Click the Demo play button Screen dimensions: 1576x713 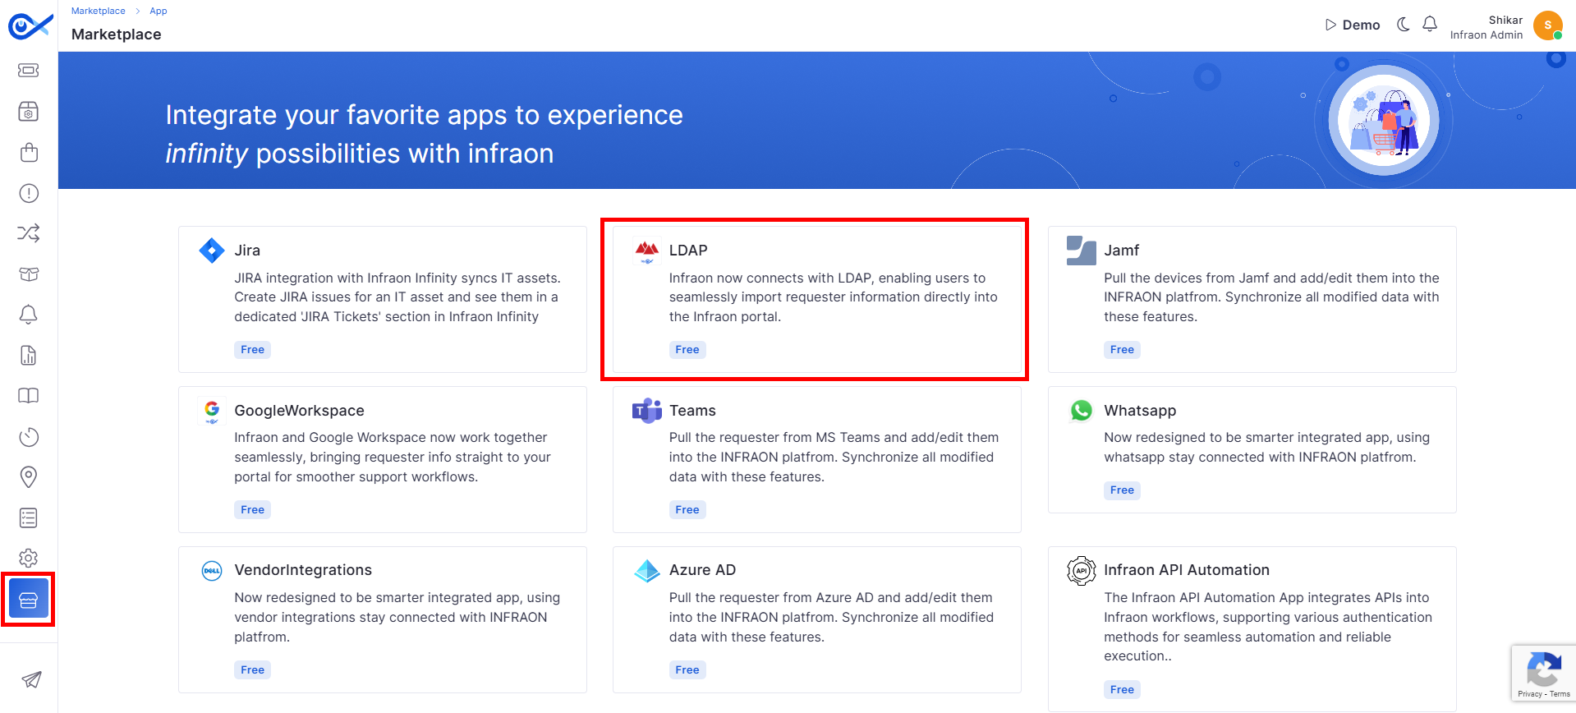[1353, 25]
